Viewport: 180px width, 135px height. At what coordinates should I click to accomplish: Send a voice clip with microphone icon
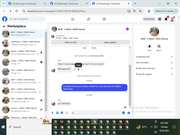[53, 113]
